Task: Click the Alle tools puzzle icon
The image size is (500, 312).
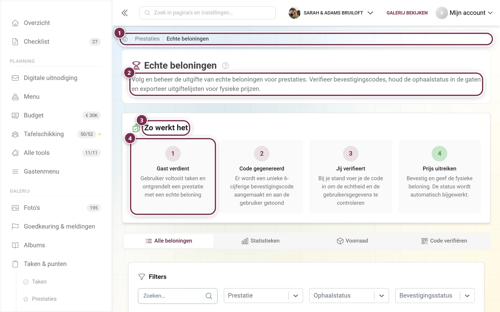Action: [15, 153]
